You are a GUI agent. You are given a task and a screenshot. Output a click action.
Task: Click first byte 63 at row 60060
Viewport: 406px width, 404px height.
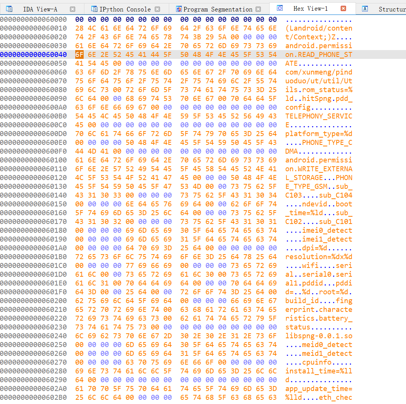coord(79,72)
